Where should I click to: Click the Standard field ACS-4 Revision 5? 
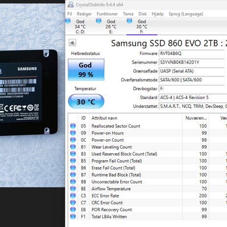pos(193,98)
